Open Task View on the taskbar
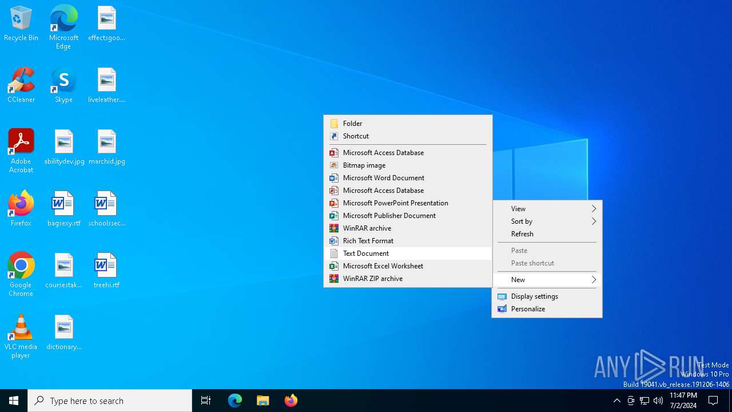Screen dimensions: 732x412 tap(206, 401)
